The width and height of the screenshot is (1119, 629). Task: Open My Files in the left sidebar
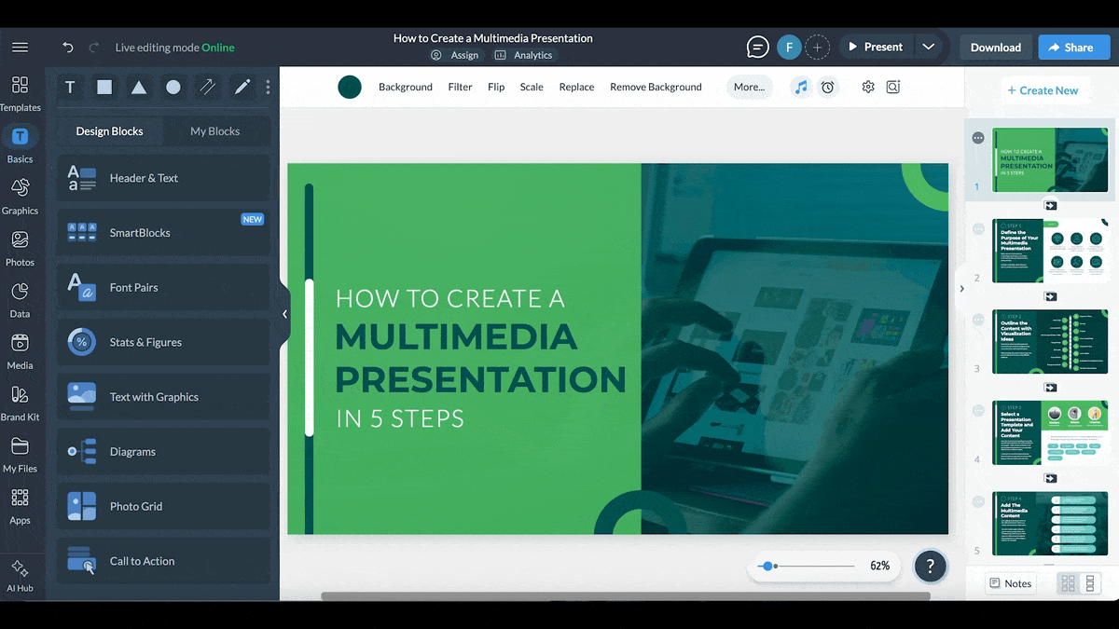20,456
